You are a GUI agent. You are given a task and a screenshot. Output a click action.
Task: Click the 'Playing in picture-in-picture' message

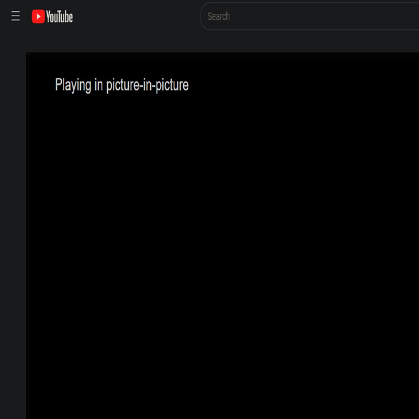[122, 85]
